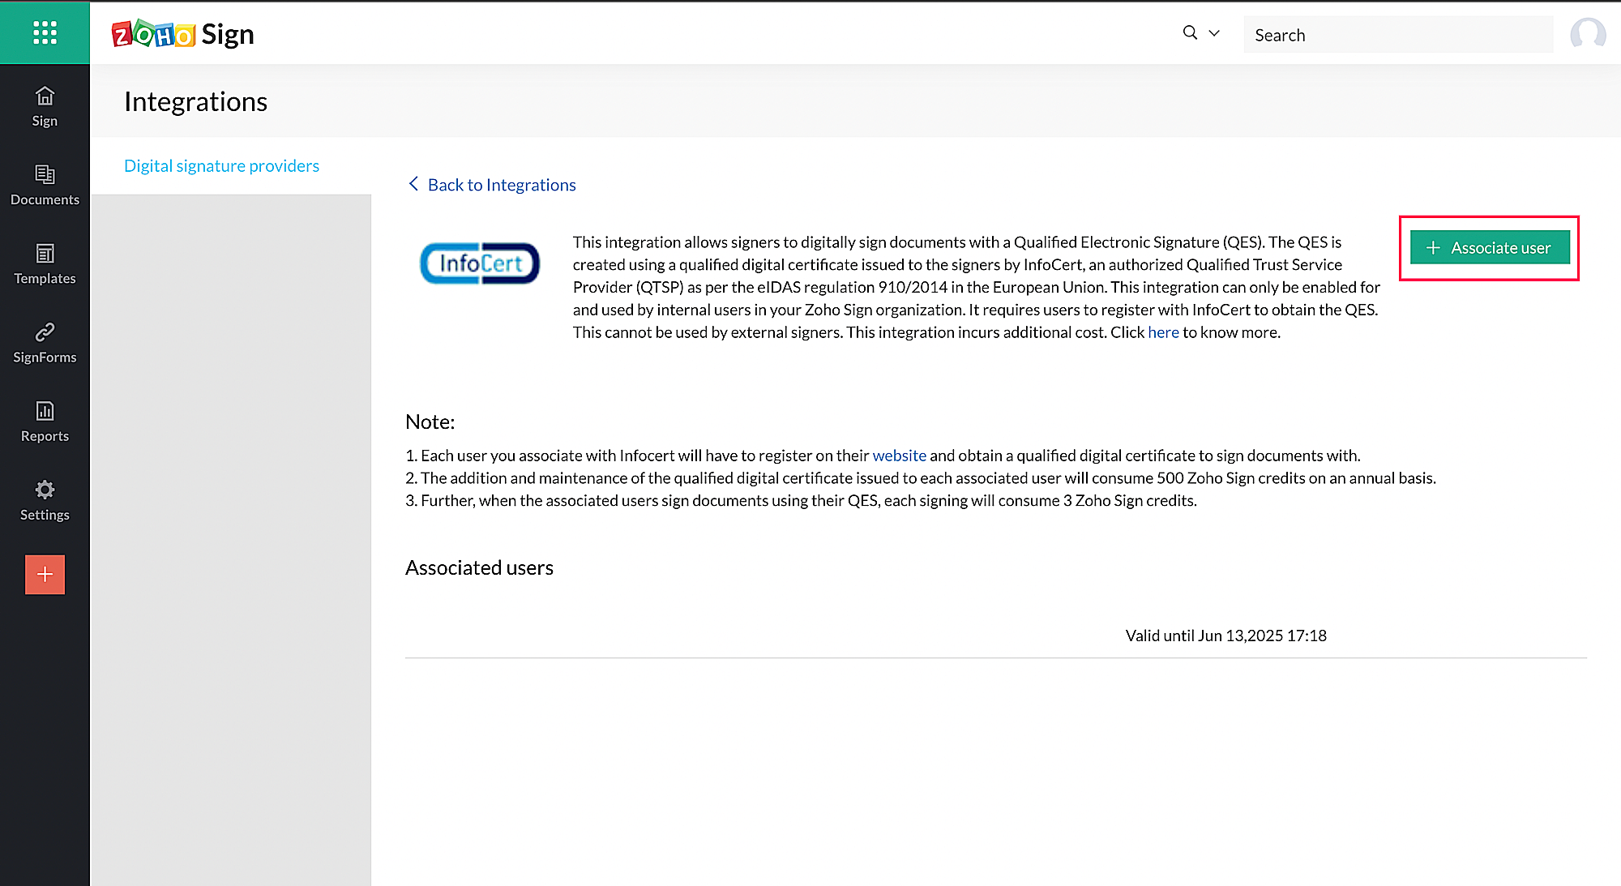Open the apps grid launcher icon
The image size is (1621, 886).
pyautogui.click(x=45, y=32)
